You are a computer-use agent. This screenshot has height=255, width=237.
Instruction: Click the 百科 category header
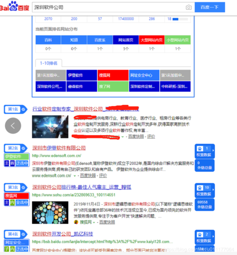(48, 40)
